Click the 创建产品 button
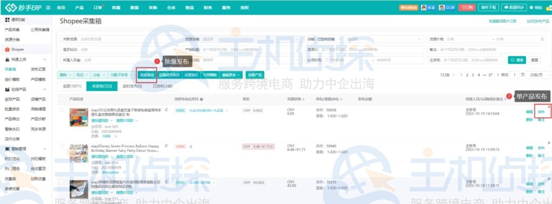This screenshot has height=204, width=552. point(255,75)
